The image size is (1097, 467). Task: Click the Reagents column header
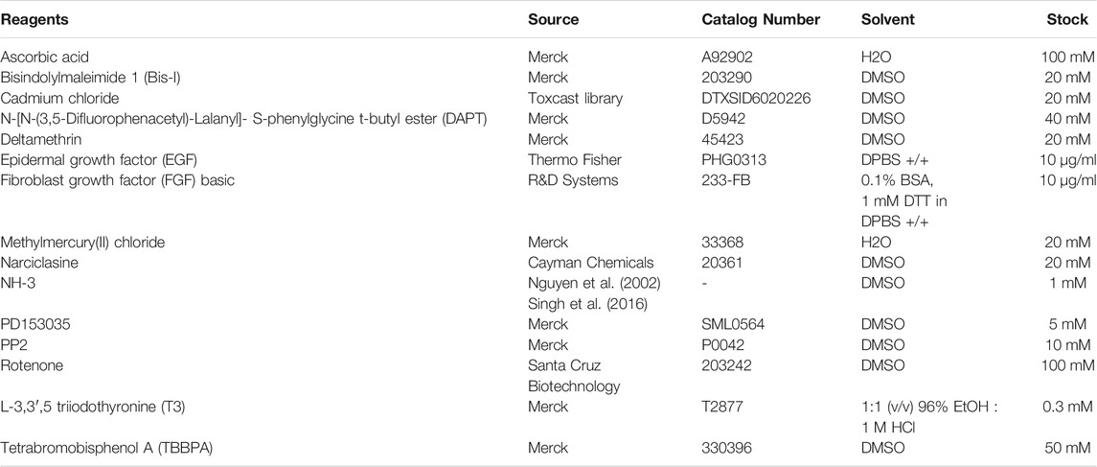pyautogui.click(x=34, y=19)
